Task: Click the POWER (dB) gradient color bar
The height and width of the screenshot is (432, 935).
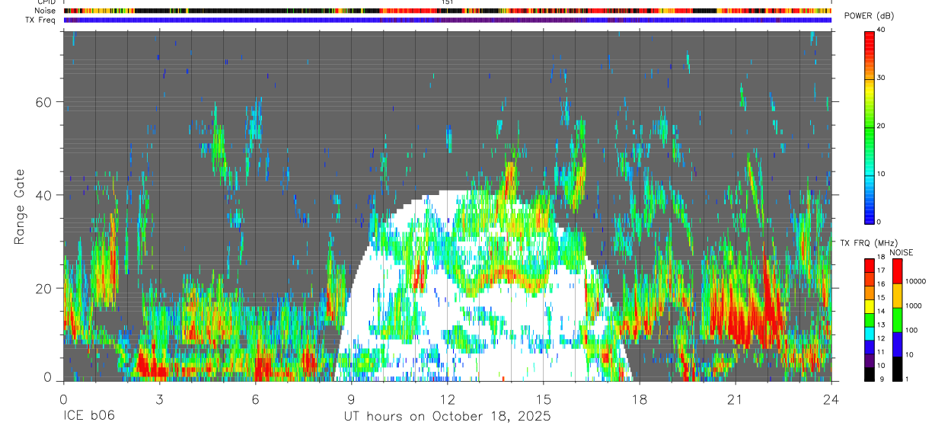Action: click(869, 126)
